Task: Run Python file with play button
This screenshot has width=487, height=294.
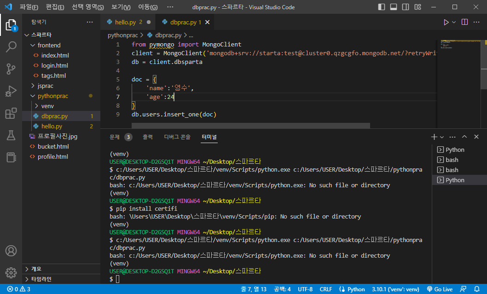Action: 446,22
